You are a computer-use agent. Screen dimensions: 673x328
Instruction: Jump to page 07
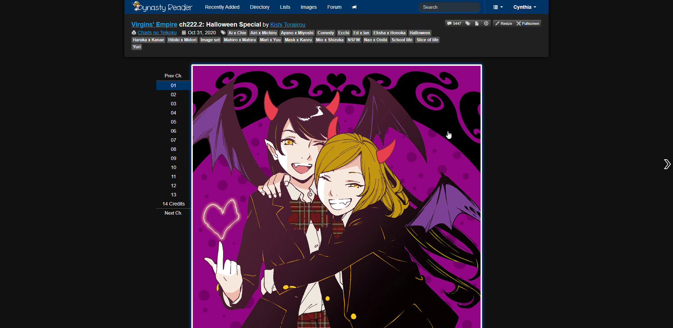[174, 140]
